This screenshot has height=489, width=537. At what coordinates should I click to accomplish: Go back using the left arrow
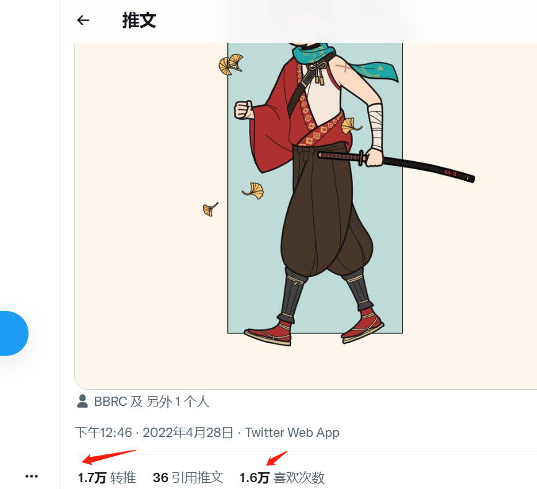tap(83, 20)
